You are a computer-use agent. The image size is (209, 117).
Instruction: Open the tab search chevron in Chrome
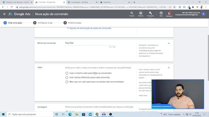point(187,2)
